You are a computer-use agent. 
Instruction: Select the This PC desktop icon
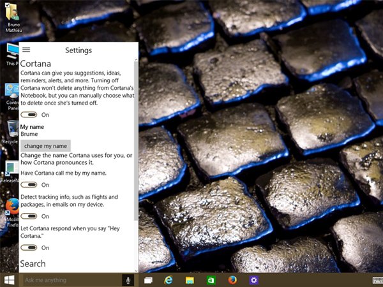point(12,54)
